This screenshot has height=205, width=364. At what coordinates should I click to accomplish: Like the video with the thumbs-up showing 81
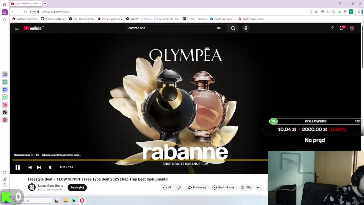click(x=167, y=187)
